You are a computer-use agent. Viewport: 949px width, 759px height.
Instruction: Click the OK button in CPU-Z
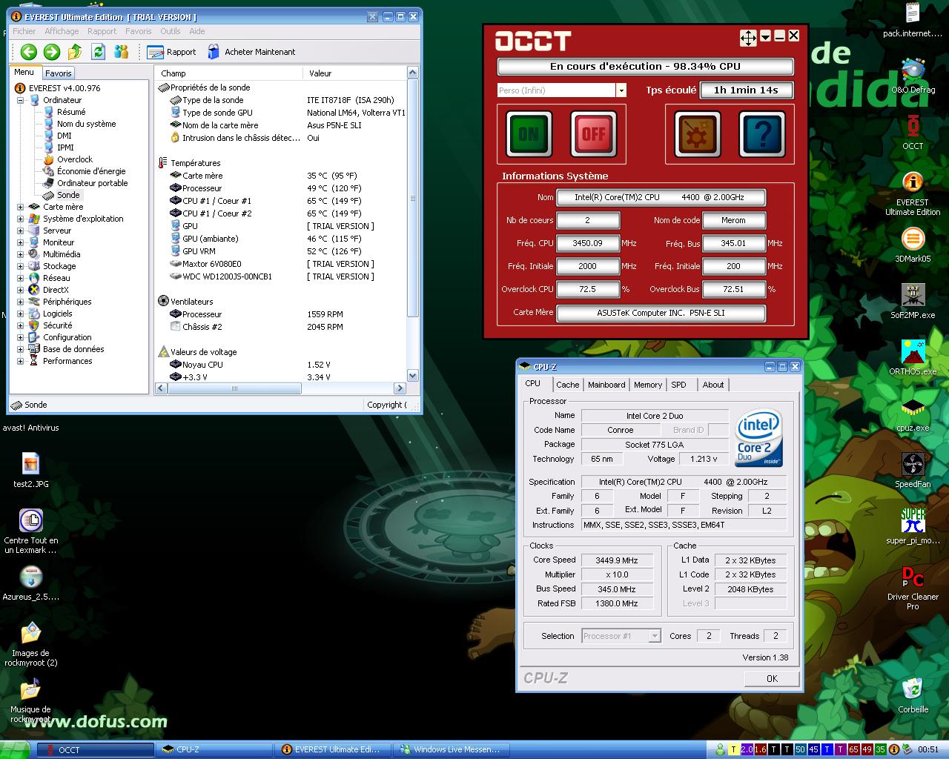772,678
